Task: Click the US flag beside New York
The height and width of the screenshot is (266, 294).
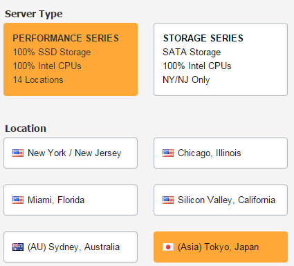Action: (18, 153)
